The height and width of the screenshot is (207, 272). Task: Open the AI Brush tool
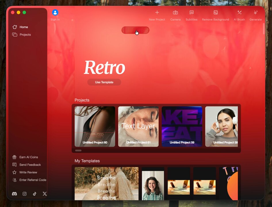[x=240, y=12]
